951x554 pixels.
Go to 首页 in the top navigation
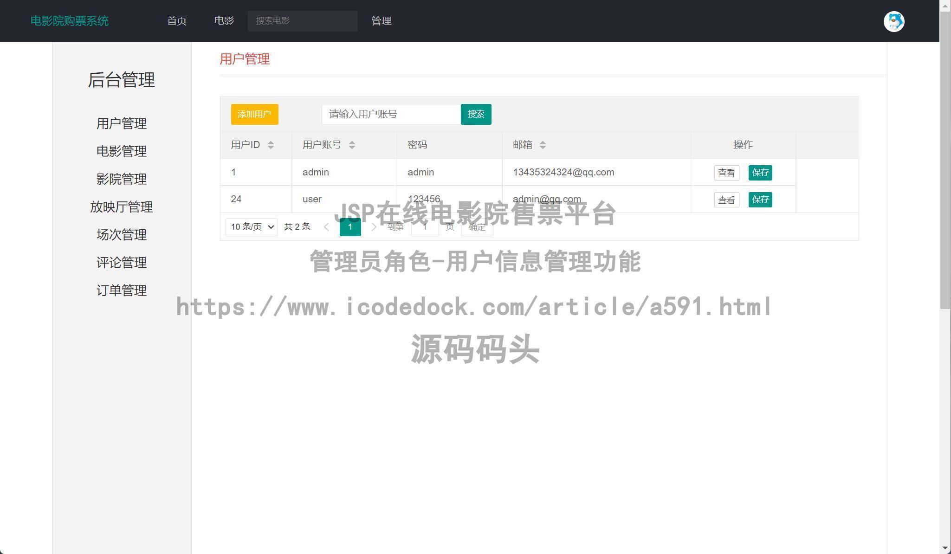(x=176, y=21)
